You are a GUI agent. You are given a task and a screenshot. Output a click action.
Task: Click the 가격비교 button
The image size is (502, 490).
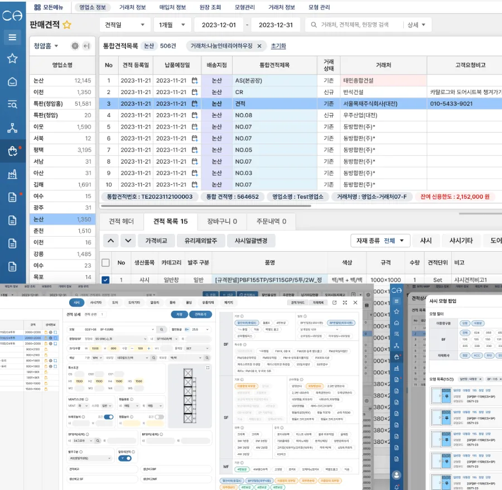[156, 241]
